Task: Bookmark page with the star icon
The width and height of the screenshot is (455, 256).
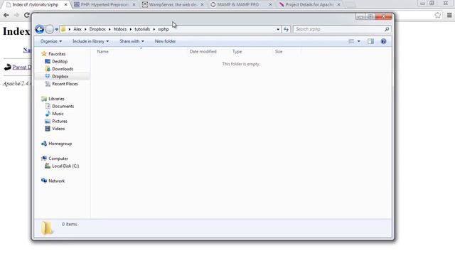Action: pyautogui.click(x=438, y=15)
